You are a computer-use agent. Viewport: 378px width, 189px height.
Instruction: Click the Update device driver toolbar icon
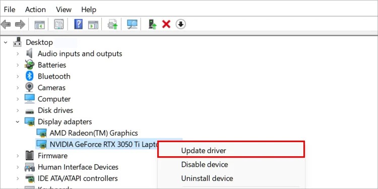coord(152,24)
